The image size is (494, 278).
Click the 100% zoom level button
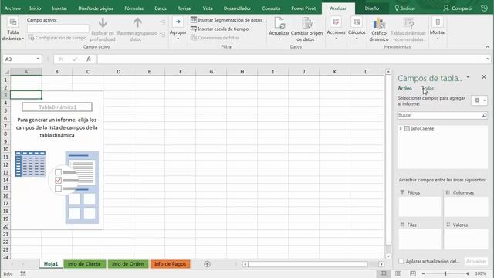480,273
